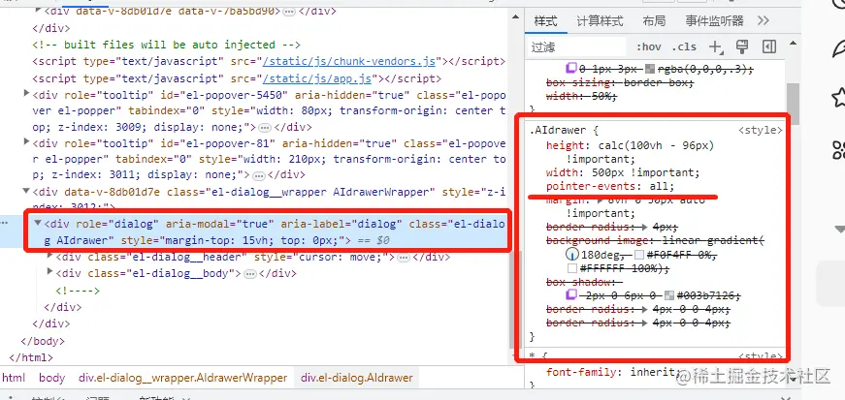Show more style tabs with the >> chevron
Viewport: 845px width, 400px height.
coord(764,21)
